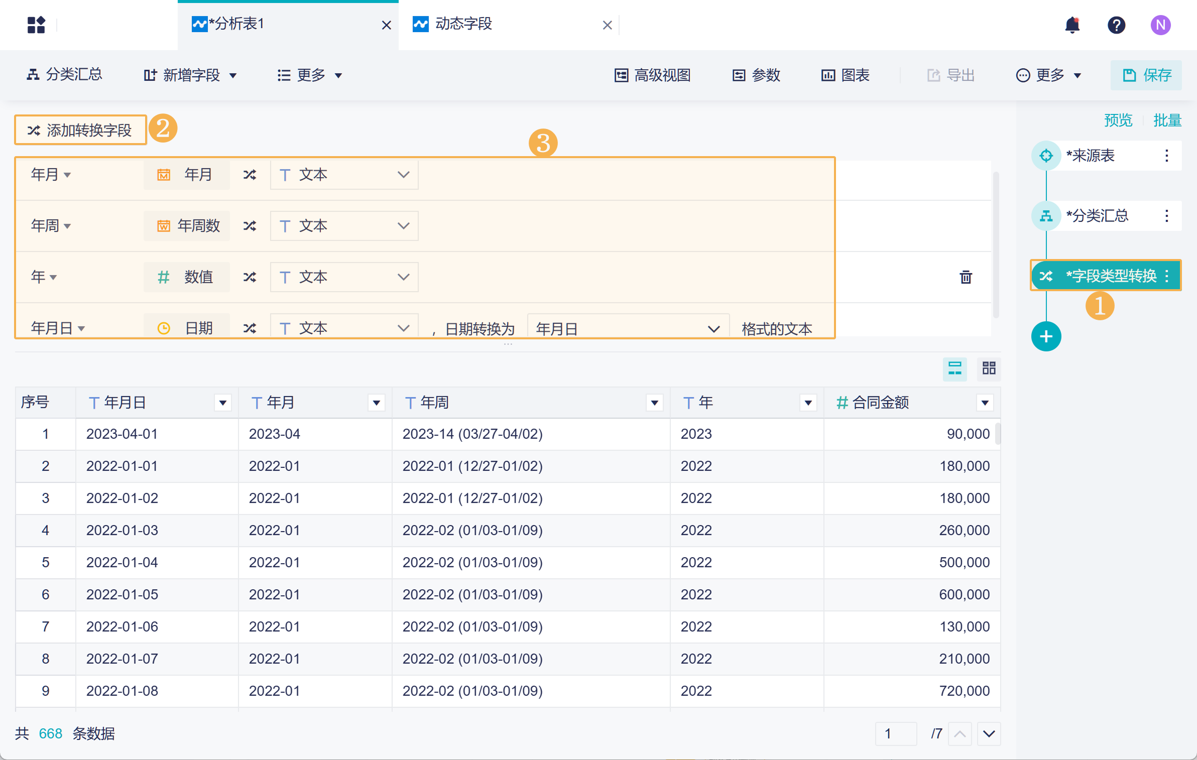Switch to the grid card view toggle
1197x760 pixels.
(x=989, y=368)
